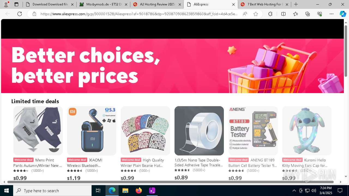Open ANENG BT189 Battery Tester link

tap(253, 163)
